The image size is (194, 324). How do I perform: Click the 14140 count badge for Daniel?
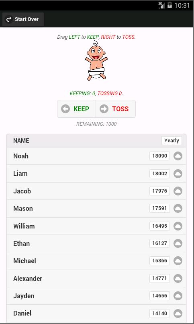[159, 313]
